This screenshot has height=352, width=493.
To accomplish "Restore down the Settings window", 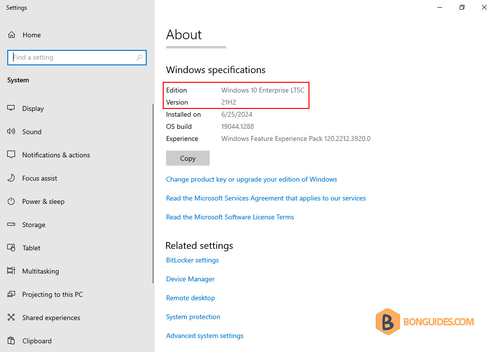I will [462, 8].
